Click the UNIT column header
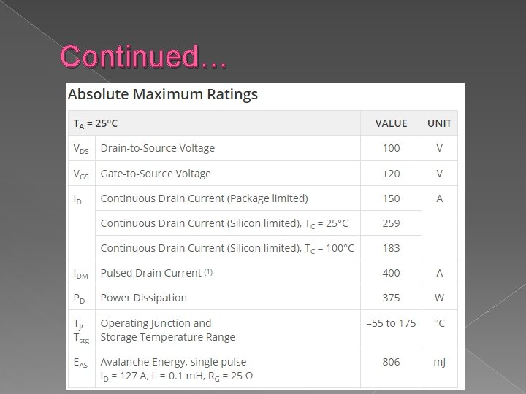526x394 pixels. [439, 123]
